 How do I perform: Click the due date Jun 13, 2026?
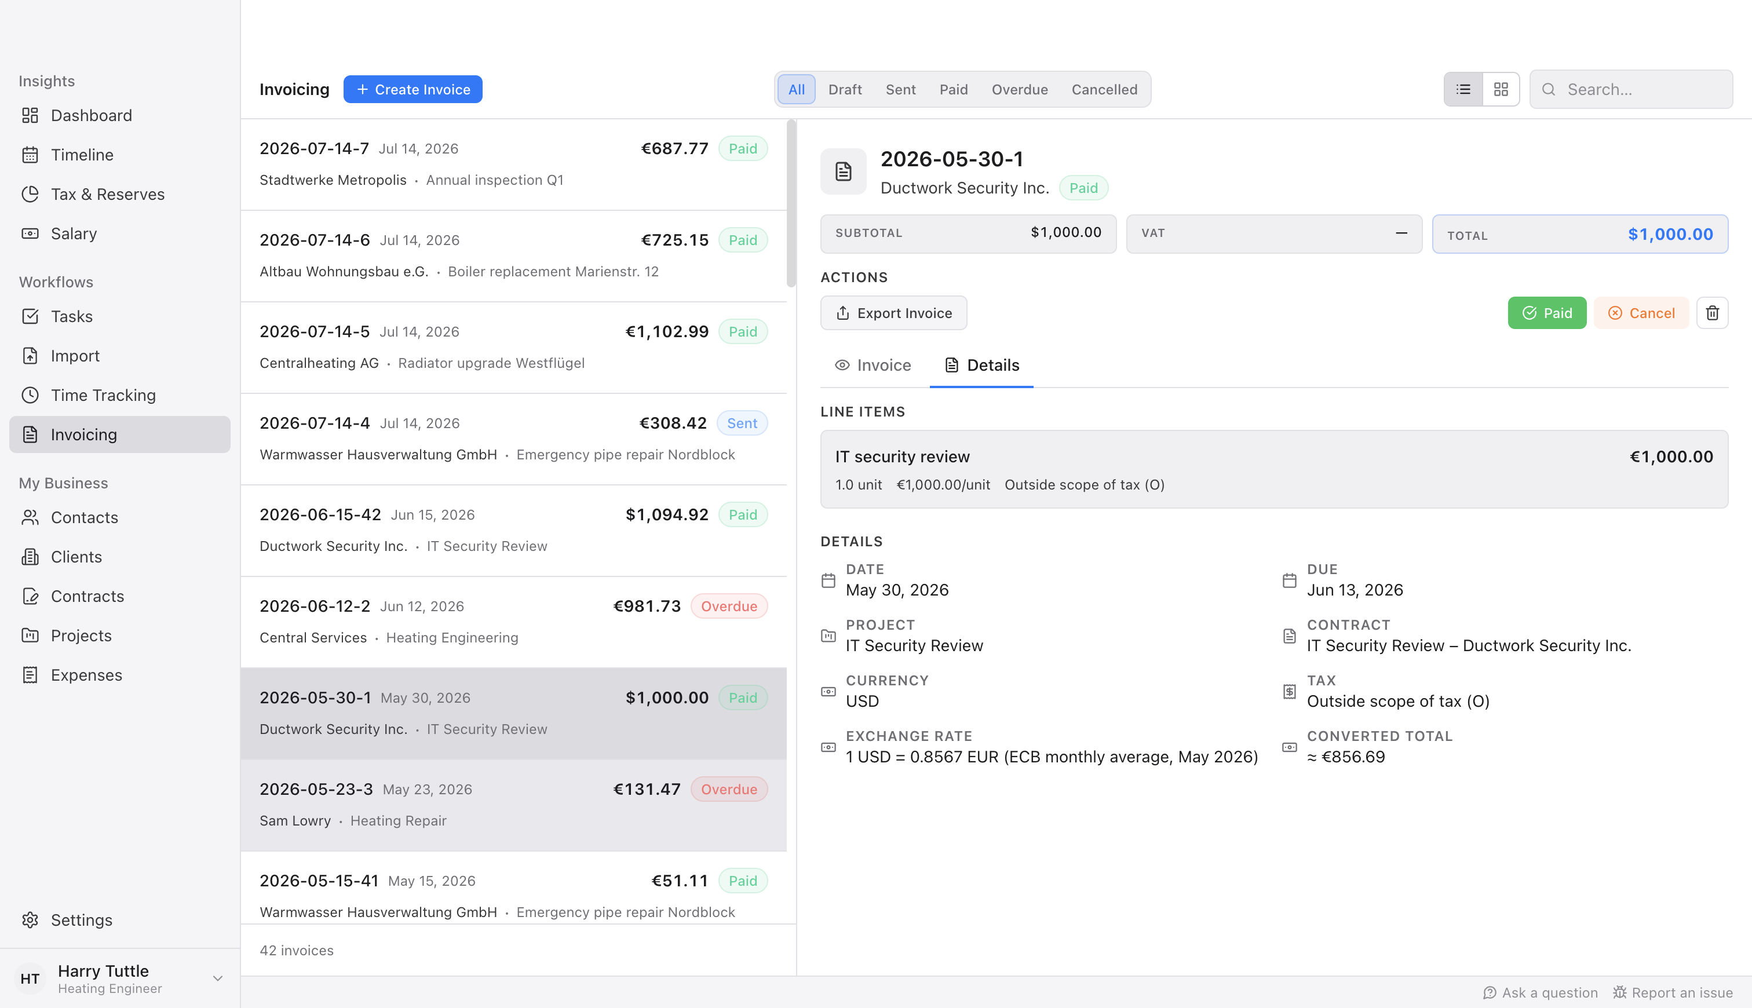(1355, 590)
